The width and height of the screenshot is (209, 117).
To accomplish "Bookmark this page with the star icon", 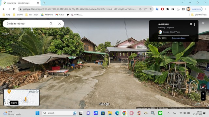I will pos(151,9).
